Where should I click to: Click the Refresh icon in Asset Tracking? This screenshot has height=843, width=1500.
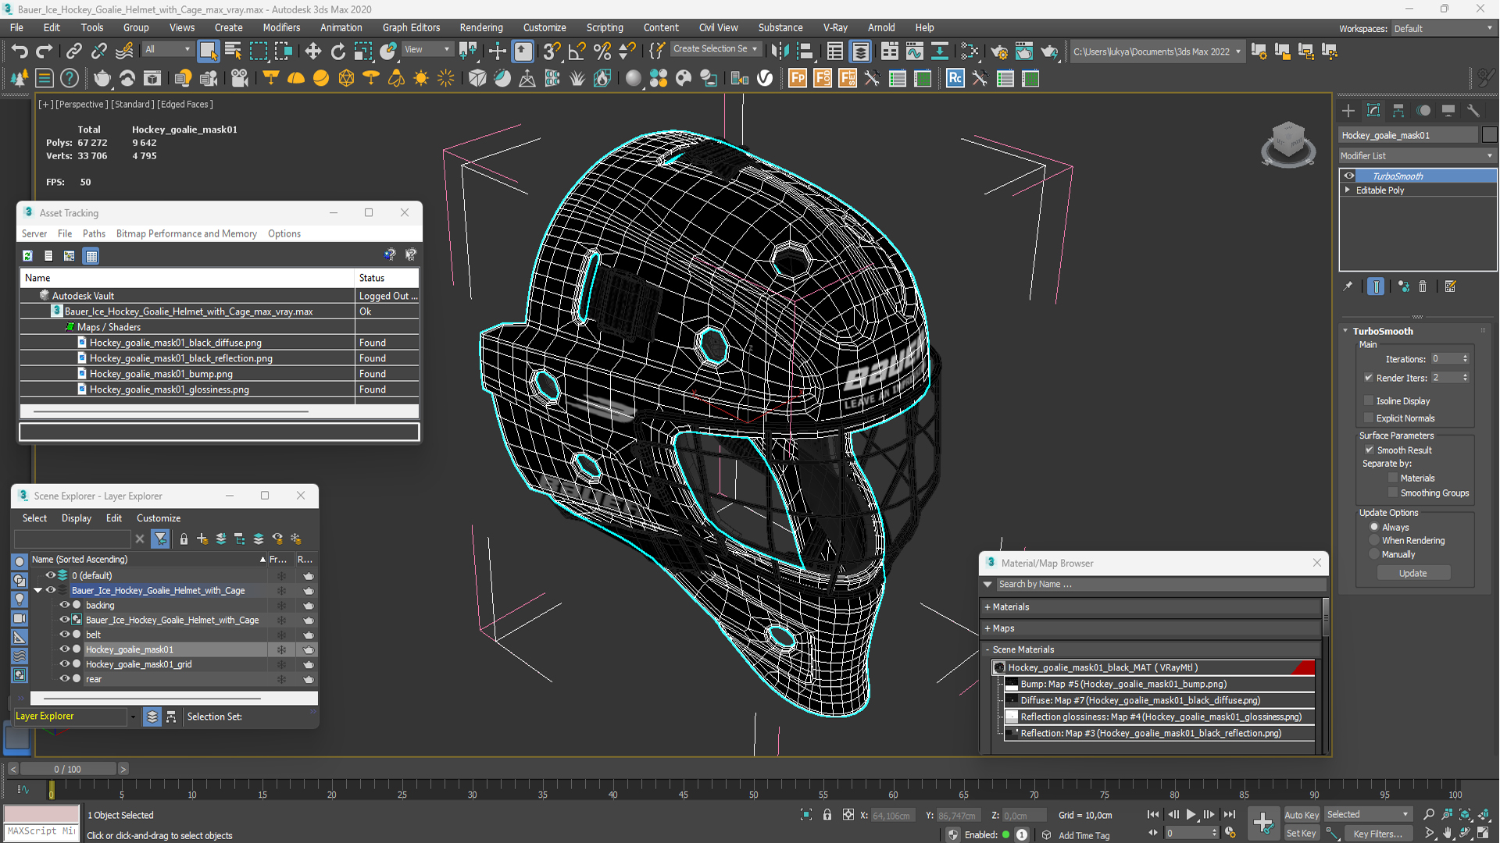pyautogui.click(x=27, y=255)
